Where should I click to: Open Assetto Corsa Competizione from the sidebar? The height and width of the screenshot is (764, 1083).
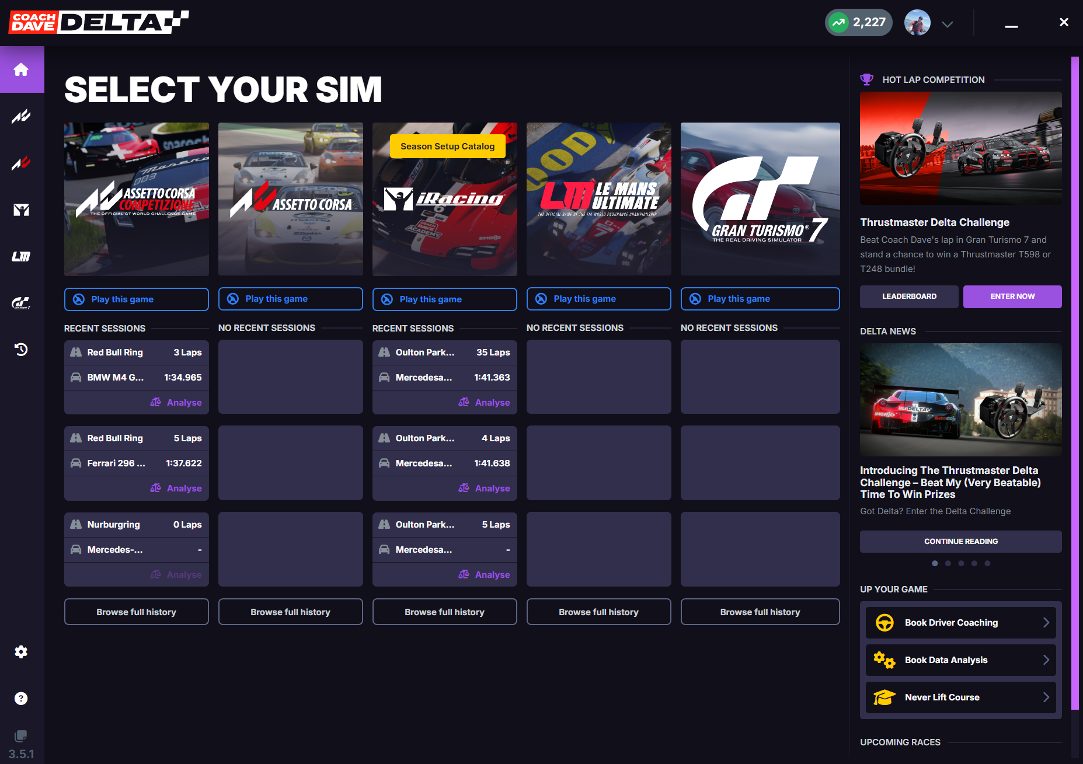[21, 117]
